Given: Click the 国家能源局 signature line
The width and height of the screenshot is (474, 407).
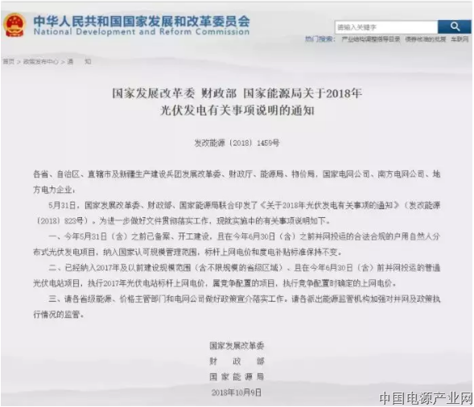Looking at the screenshot, I should [x=237, y=376].
